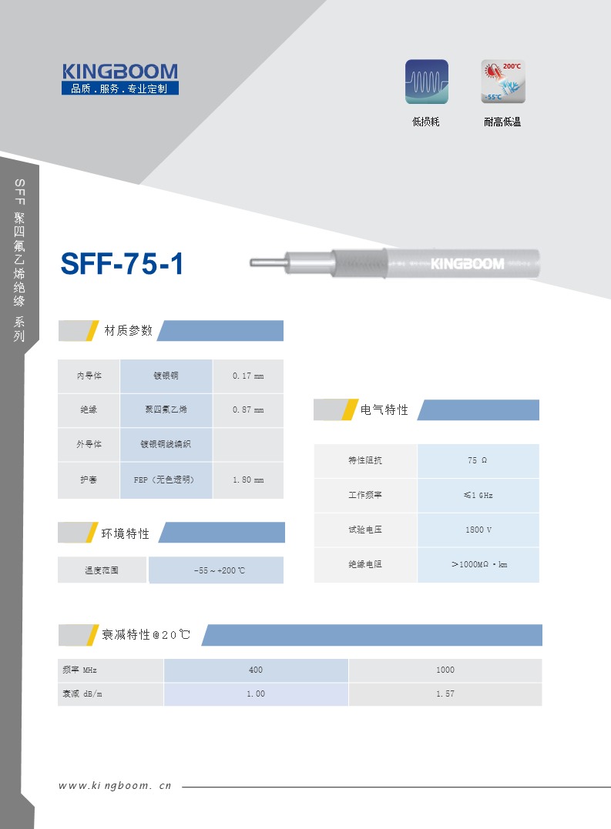Select the 镀银铜线编织 cell

pos(166,444)
